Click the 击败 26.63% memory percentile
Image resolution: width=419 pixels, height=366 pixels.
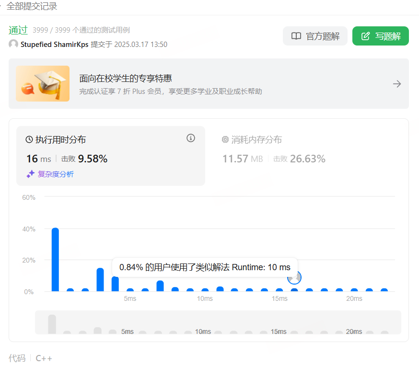[x=299, y=159]
